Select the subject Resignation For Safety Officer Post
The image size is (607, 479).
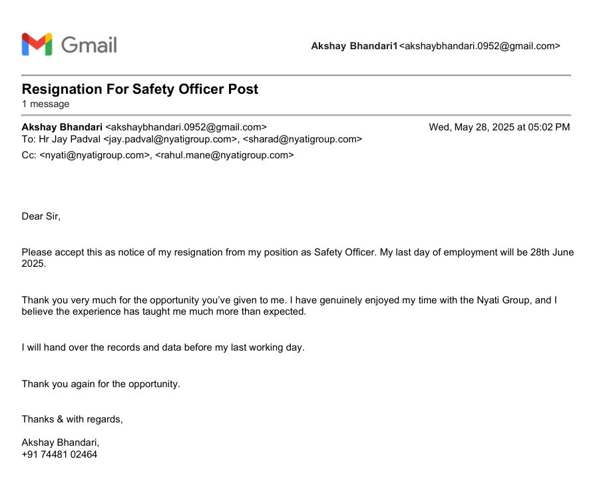[140, 89]
